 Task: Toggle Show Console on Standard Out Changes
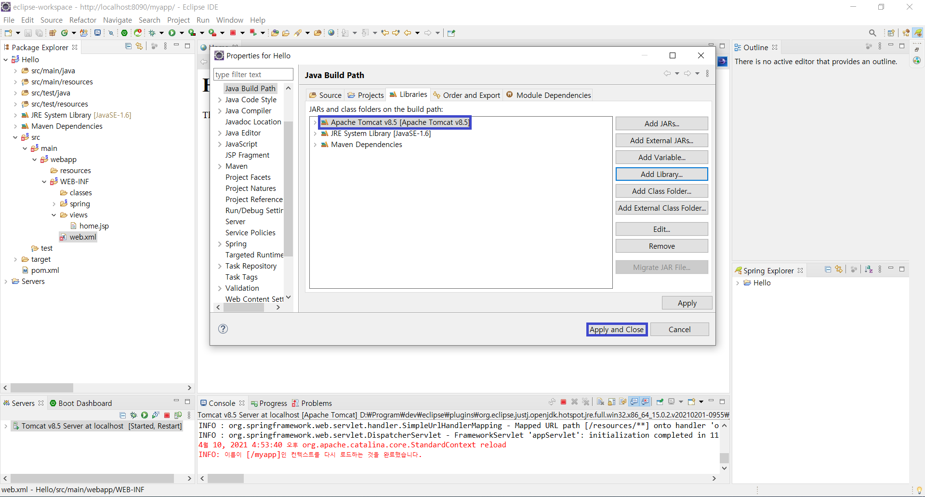click(634, 402)
